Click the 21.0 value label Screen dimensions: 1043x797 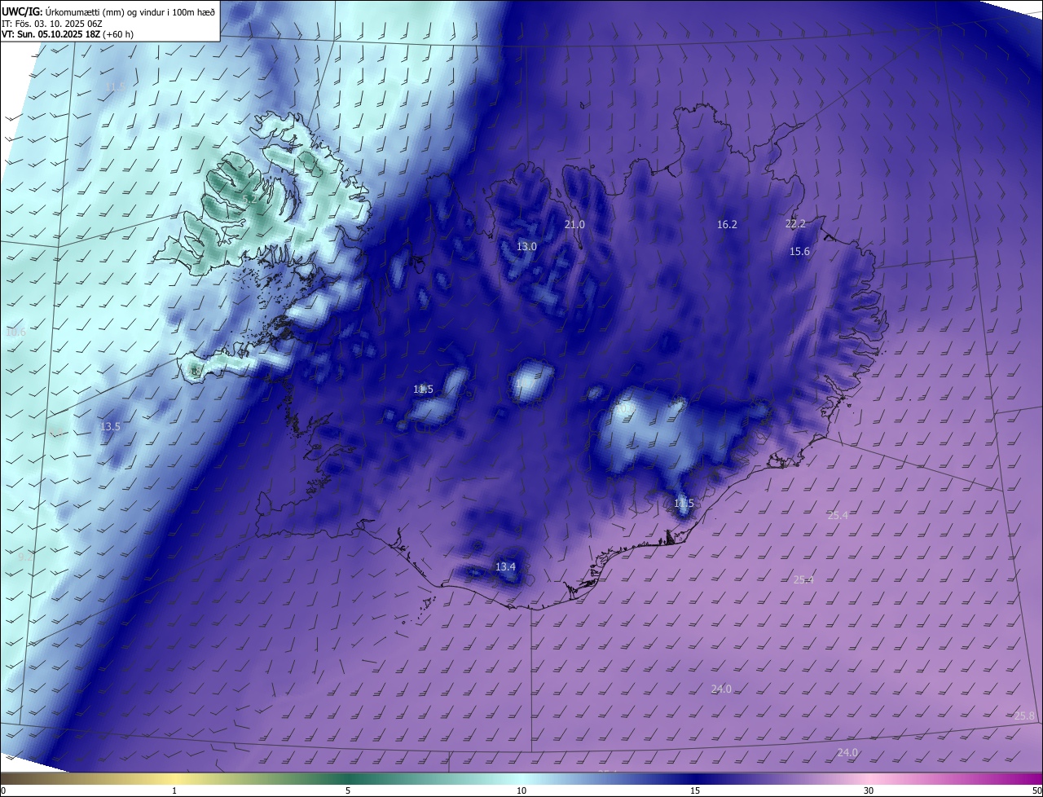click(x=574, y=224)
